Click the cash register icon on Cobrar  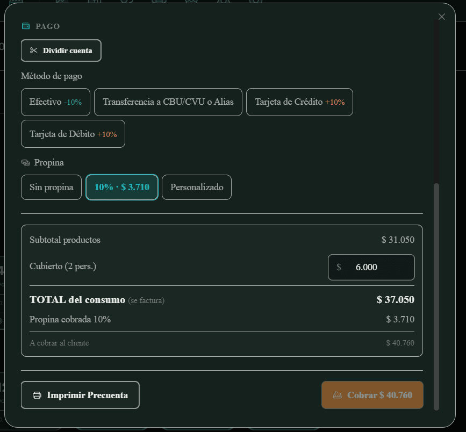click(x=338, y=395)
